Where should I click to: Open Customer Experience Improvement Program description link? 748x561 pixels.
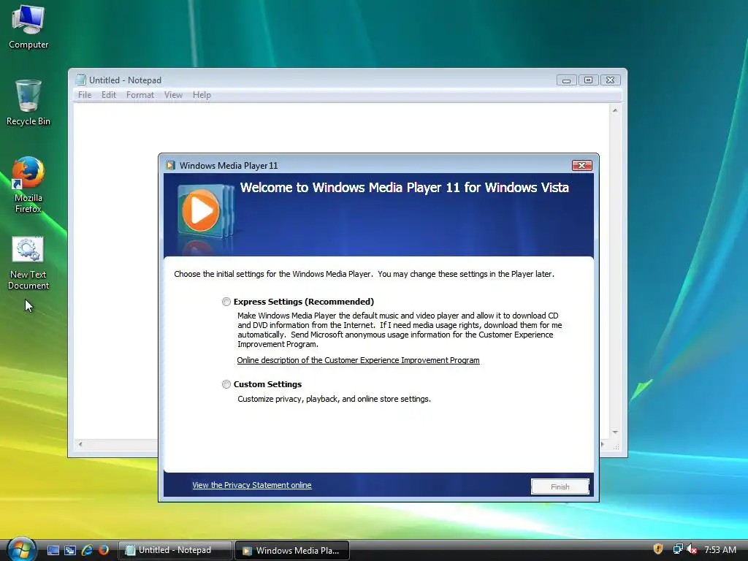358,360
